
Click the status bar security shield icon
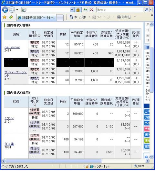[86, 166]
